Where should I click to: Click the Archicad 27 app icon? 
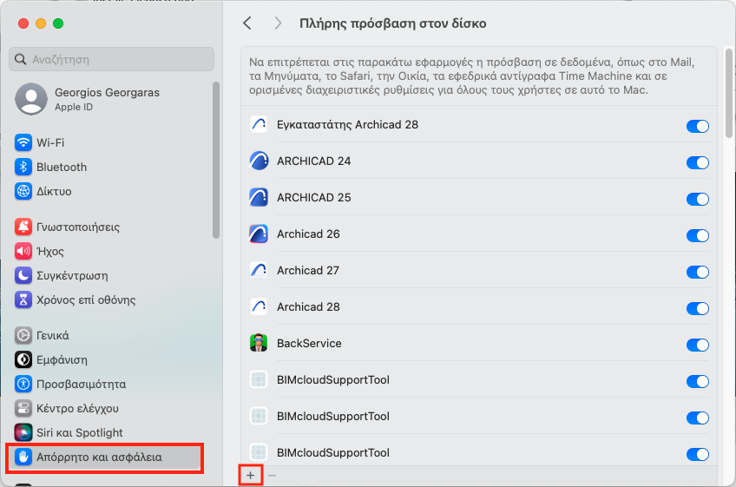(x=259, y=271)
